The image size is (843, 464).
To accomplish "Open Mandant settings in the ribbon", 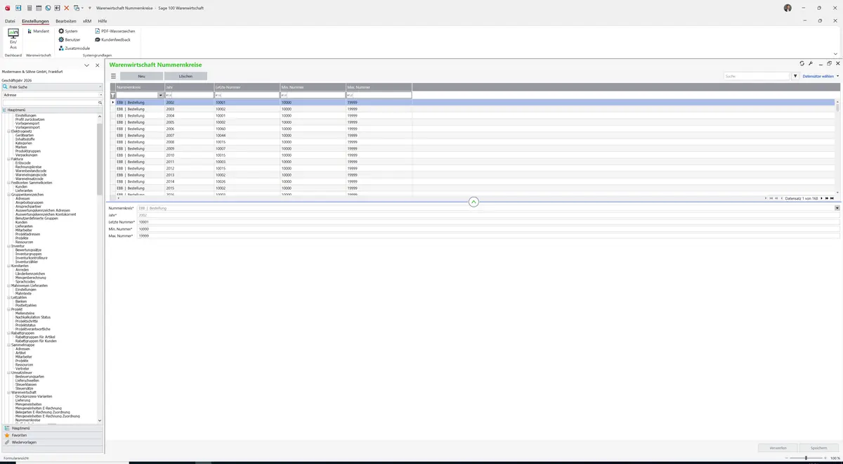I will tap(38, 31).
